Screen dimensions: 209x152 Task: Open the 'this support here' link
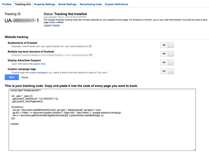(x=37, y=64)
